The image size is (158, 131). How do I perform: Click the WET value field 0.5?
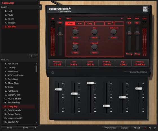point(137,23)
